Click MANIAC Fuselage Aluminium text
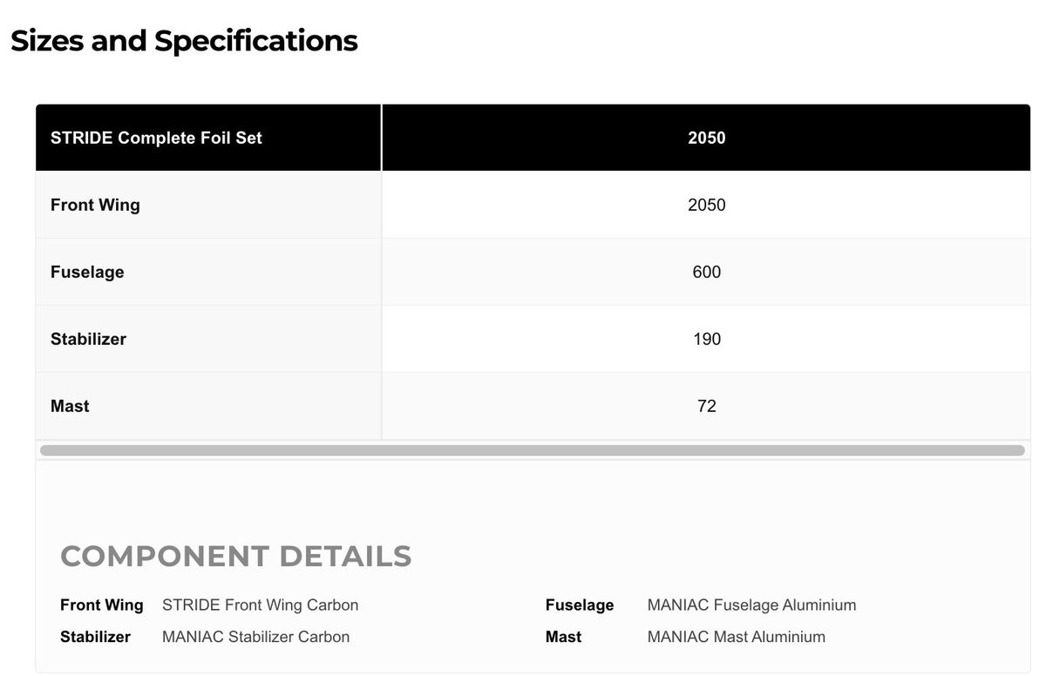The height and width of the screenshot is (676, 1046). [751, 605]
